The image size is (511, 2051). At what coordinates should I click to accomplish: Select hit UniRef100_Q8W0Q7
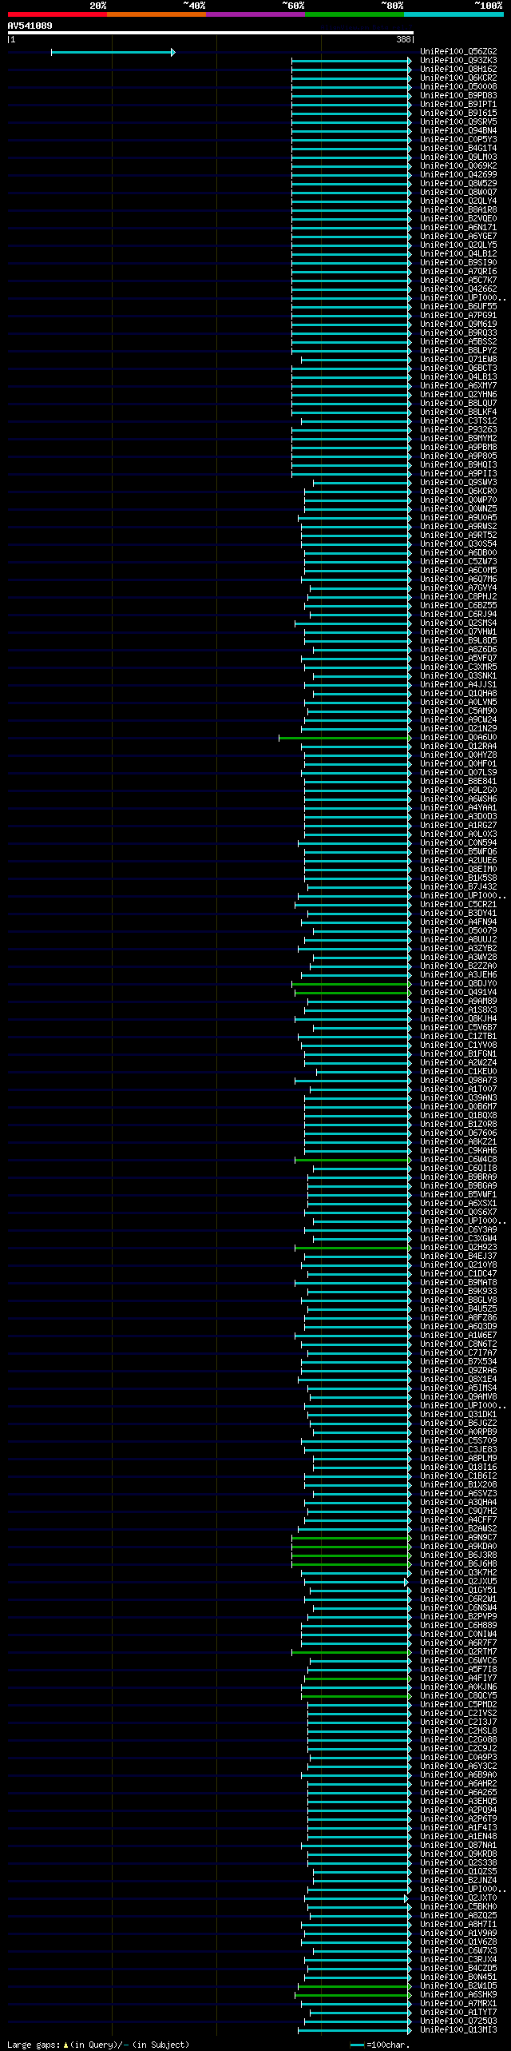coord(458,193)
